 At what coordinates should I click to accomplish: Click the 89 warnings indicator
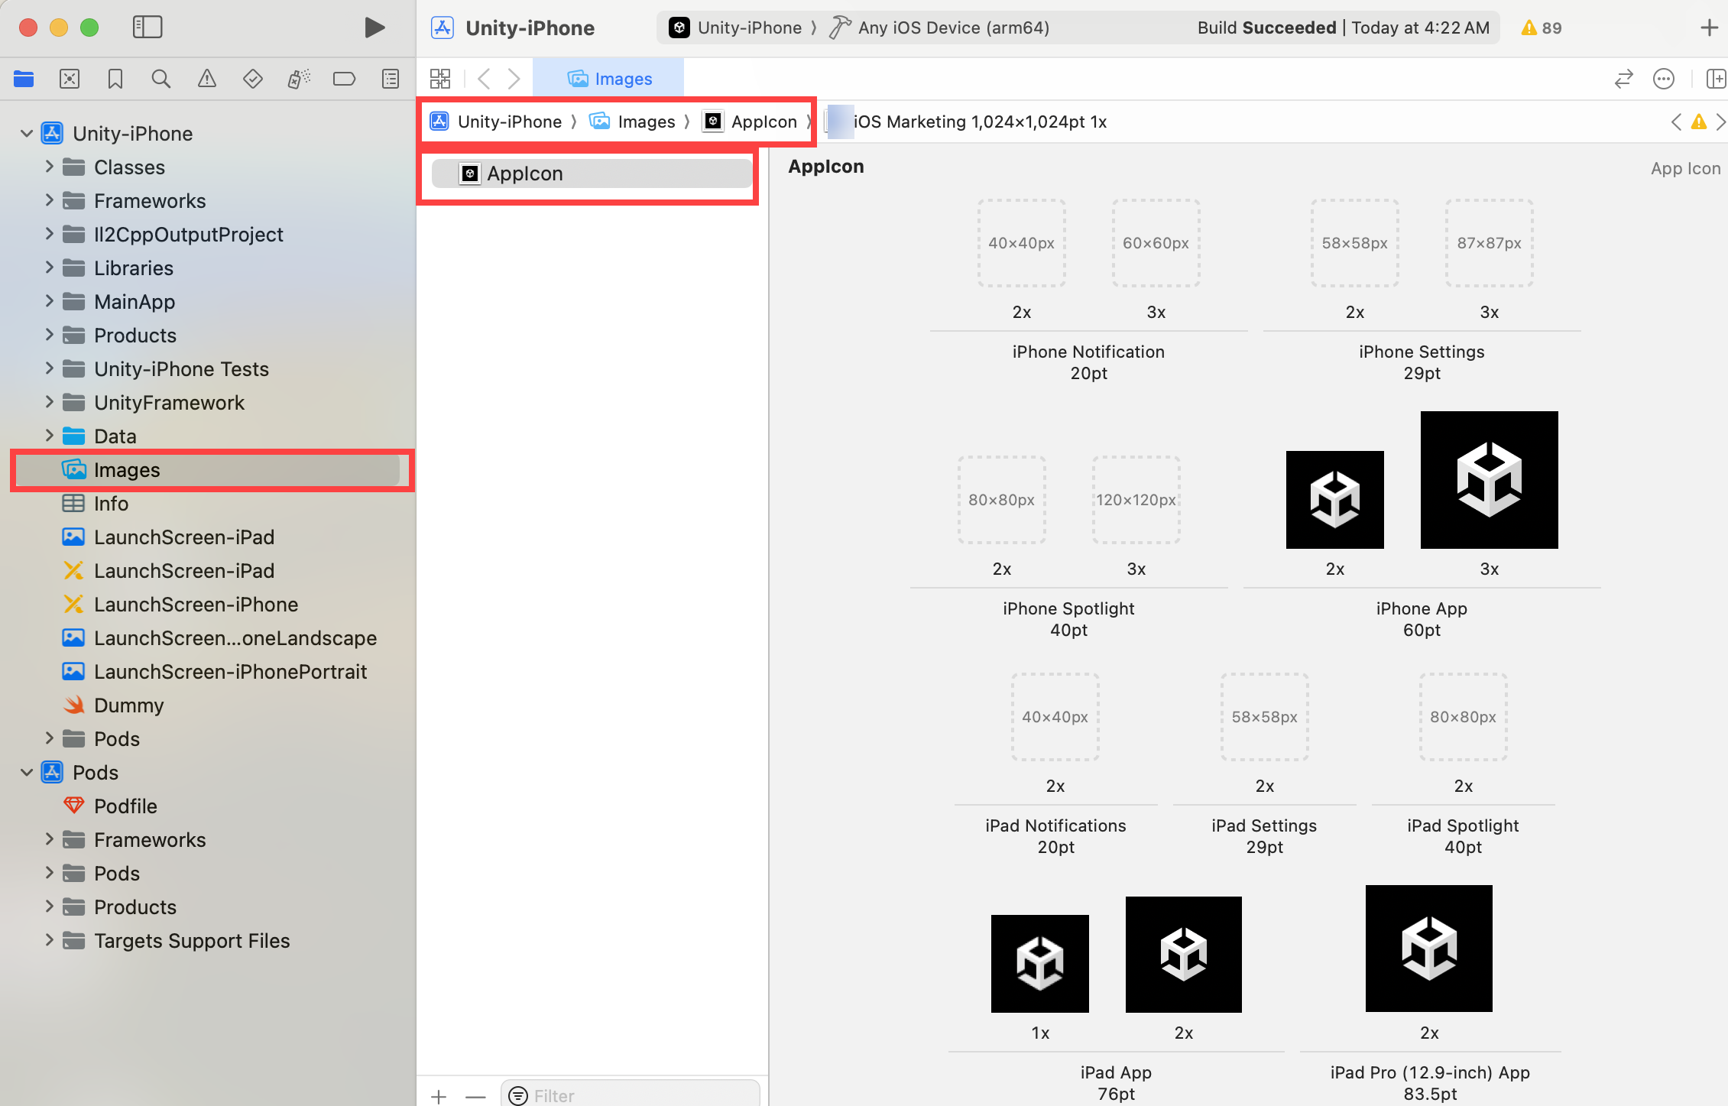(1542, 28)
